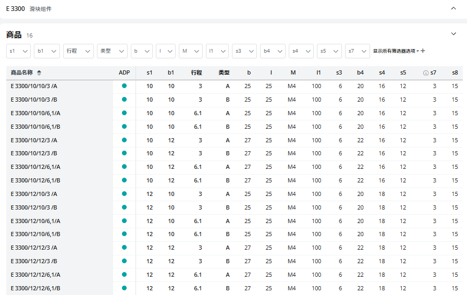The image size is (467, 295).
Task: Collapse the 商品 section
Action: coord(453,34)
